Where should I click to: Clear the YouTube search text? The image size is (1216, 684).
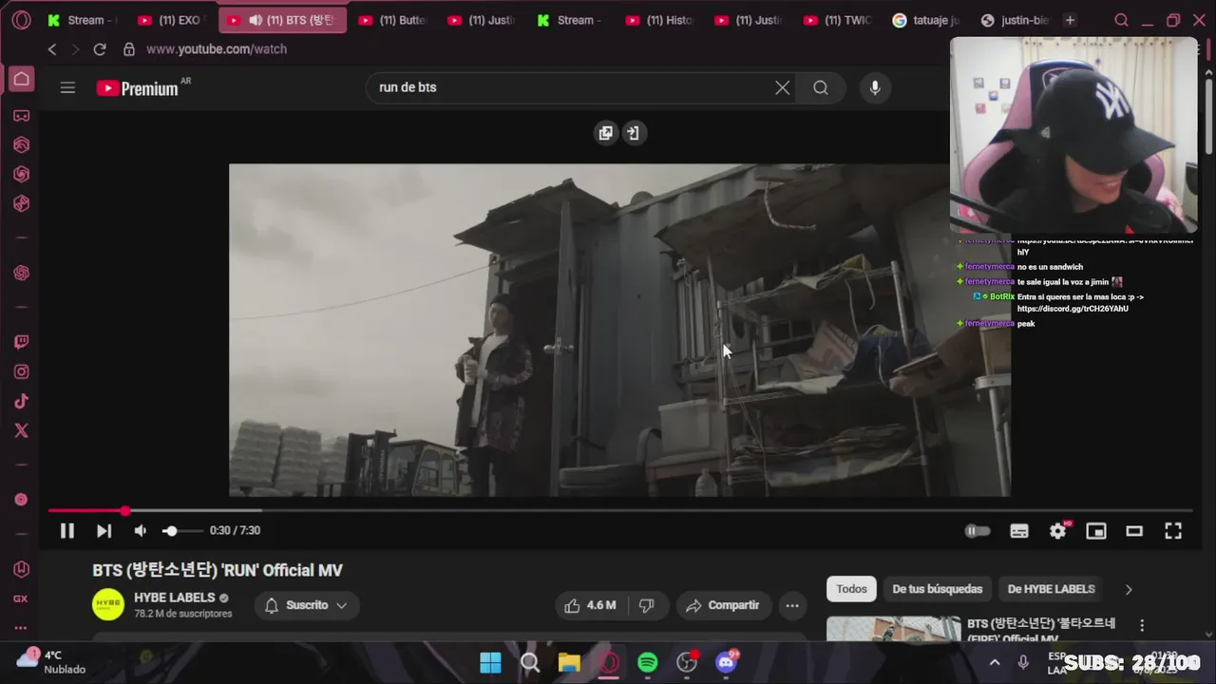pyautogui.click(x=782, y=87)
